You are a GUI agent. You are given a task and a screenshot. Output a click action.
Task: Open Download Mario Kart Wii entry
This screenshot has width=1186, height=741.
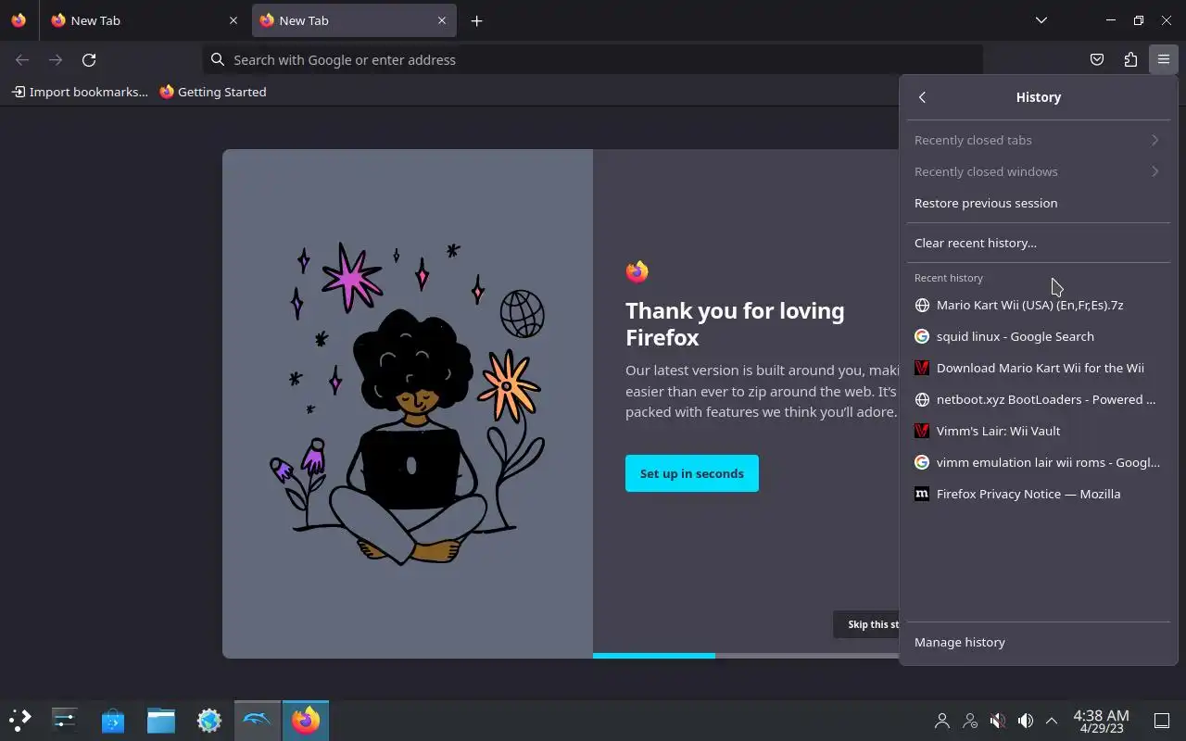pyautogui.click(x=1038, y=368)
